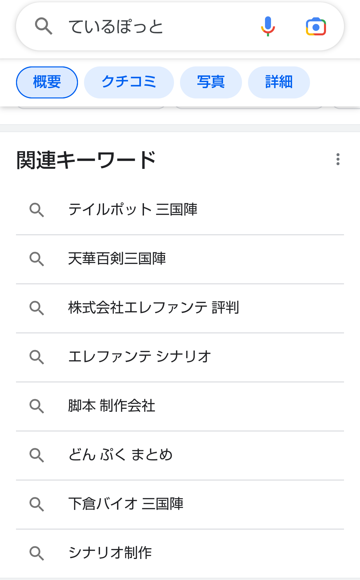The width and height of the screenshot is (360, 580).
Task: Show the 詳細 tab
Action: pos(279,82)
